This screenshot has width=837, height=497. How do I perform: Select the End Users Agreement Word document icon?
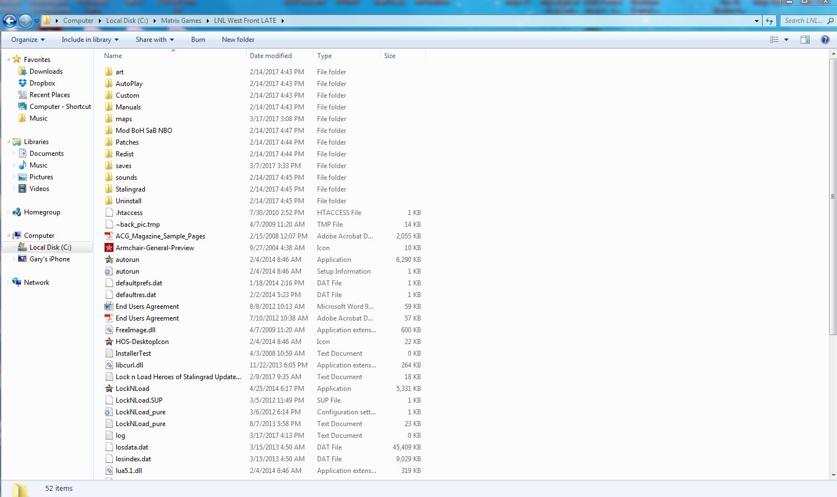pos(109,307)
